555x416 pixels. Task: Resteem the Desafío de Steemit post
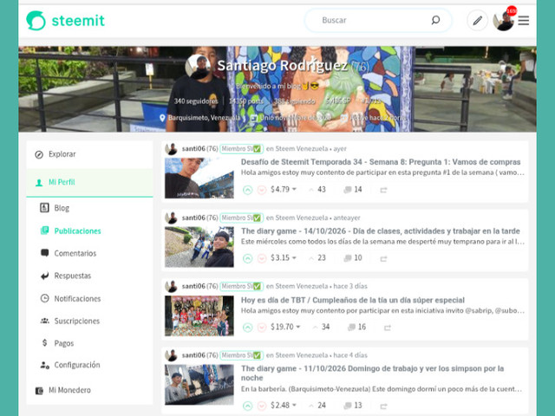tap(383, 191)
